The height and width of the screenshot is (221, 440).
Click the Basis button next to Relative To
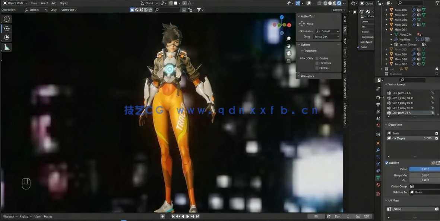(425, 192)
